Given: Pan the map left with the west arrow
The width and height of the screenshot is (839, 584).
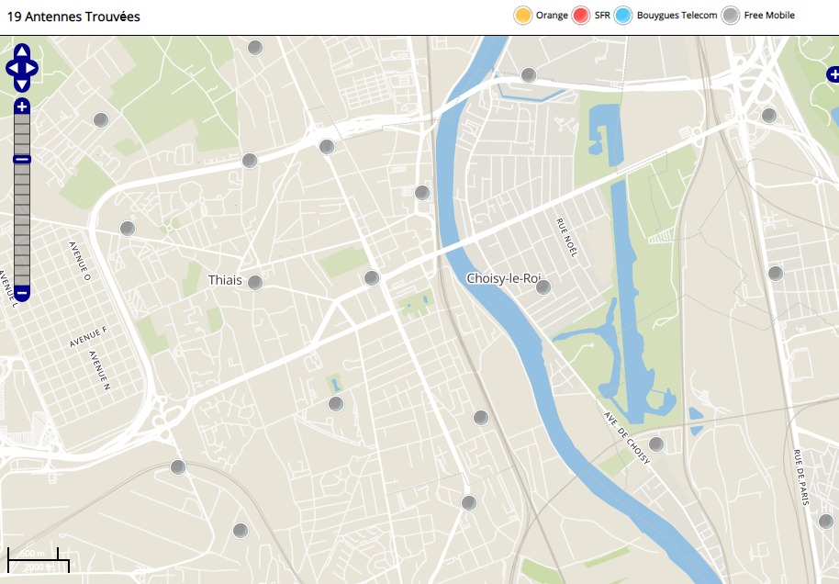Looking at the screenshot, I should (x=11, y=68).
